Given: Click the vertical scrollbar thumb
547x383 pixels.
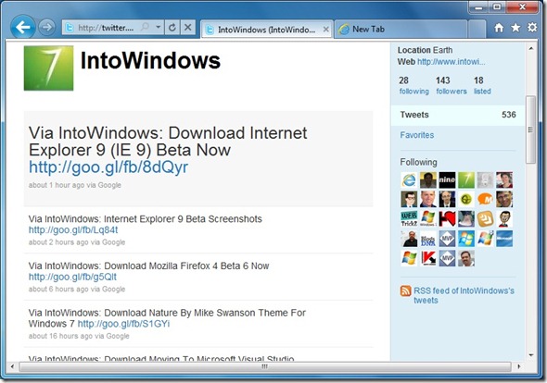Looking at the screenshot, I should point(531,130).
